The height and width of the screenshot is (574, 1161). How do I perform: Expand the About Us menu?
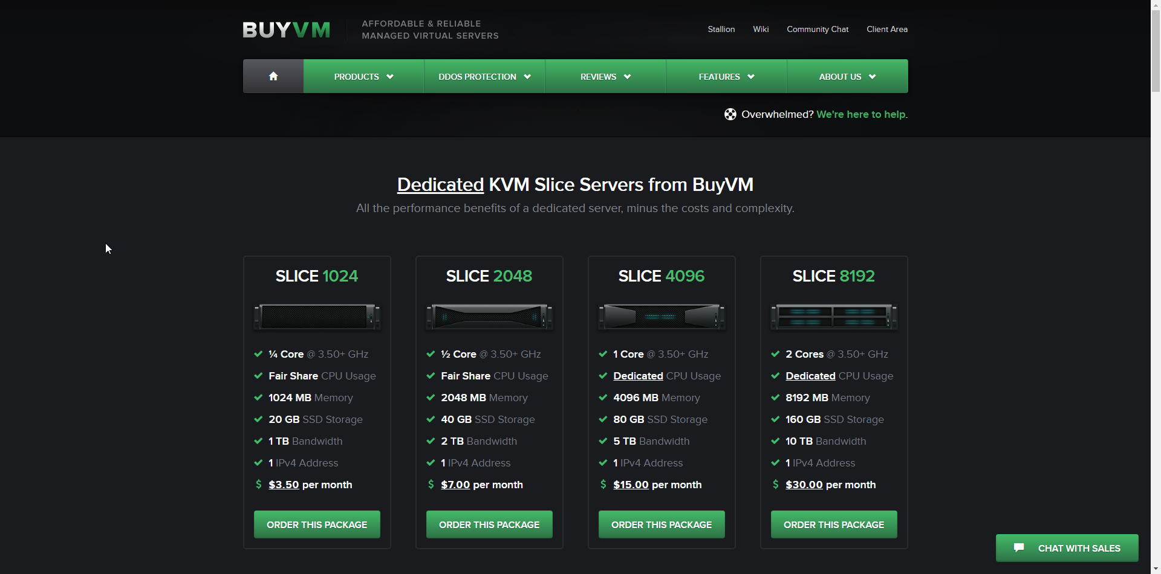point(847,77)
